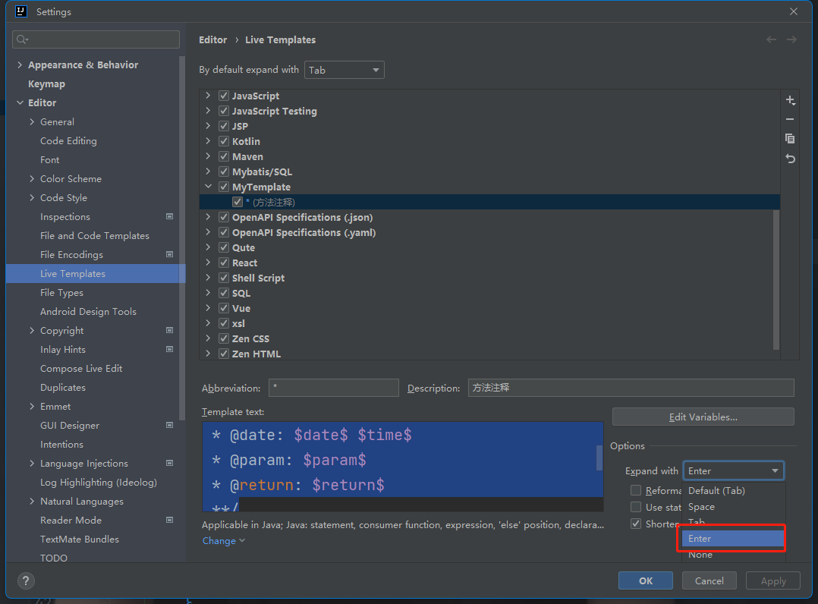Open File and Code Templates page
This screenshot has width=818, height=604.
pyautogui.click(x=94, y=236)
